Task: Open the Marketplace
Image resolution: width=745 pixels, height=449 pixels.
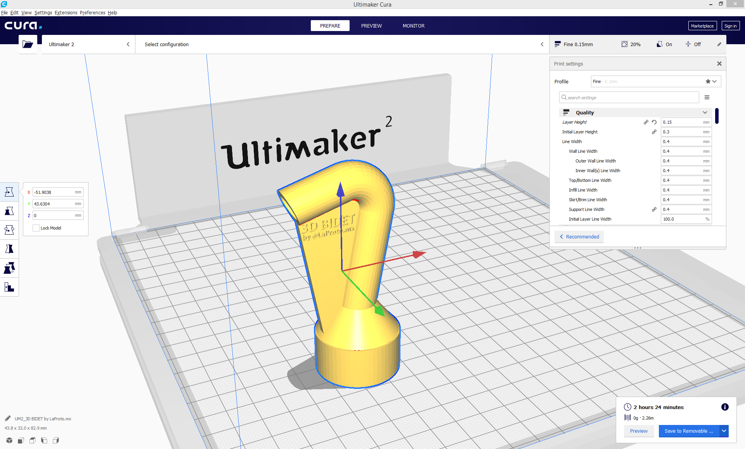Action: pyautogui.click(x=702, y=26)
